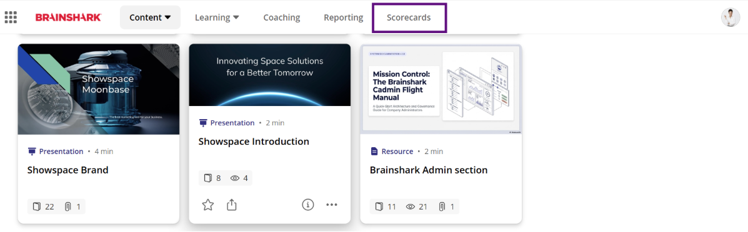Favorite Showspace Introduction with the star icon
Image resolution: width=748 pixels, height=232 pixels.
pos(208,205)
